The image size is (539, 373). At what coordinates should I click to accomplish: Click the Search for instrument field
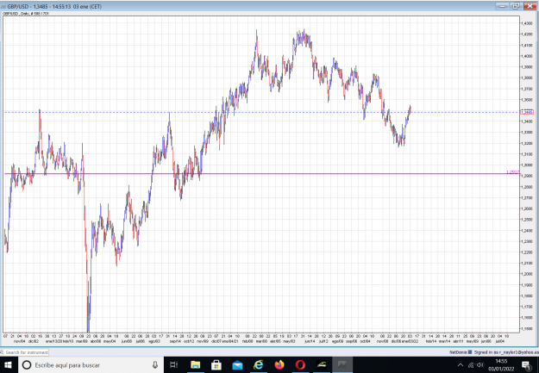point(25,352)
